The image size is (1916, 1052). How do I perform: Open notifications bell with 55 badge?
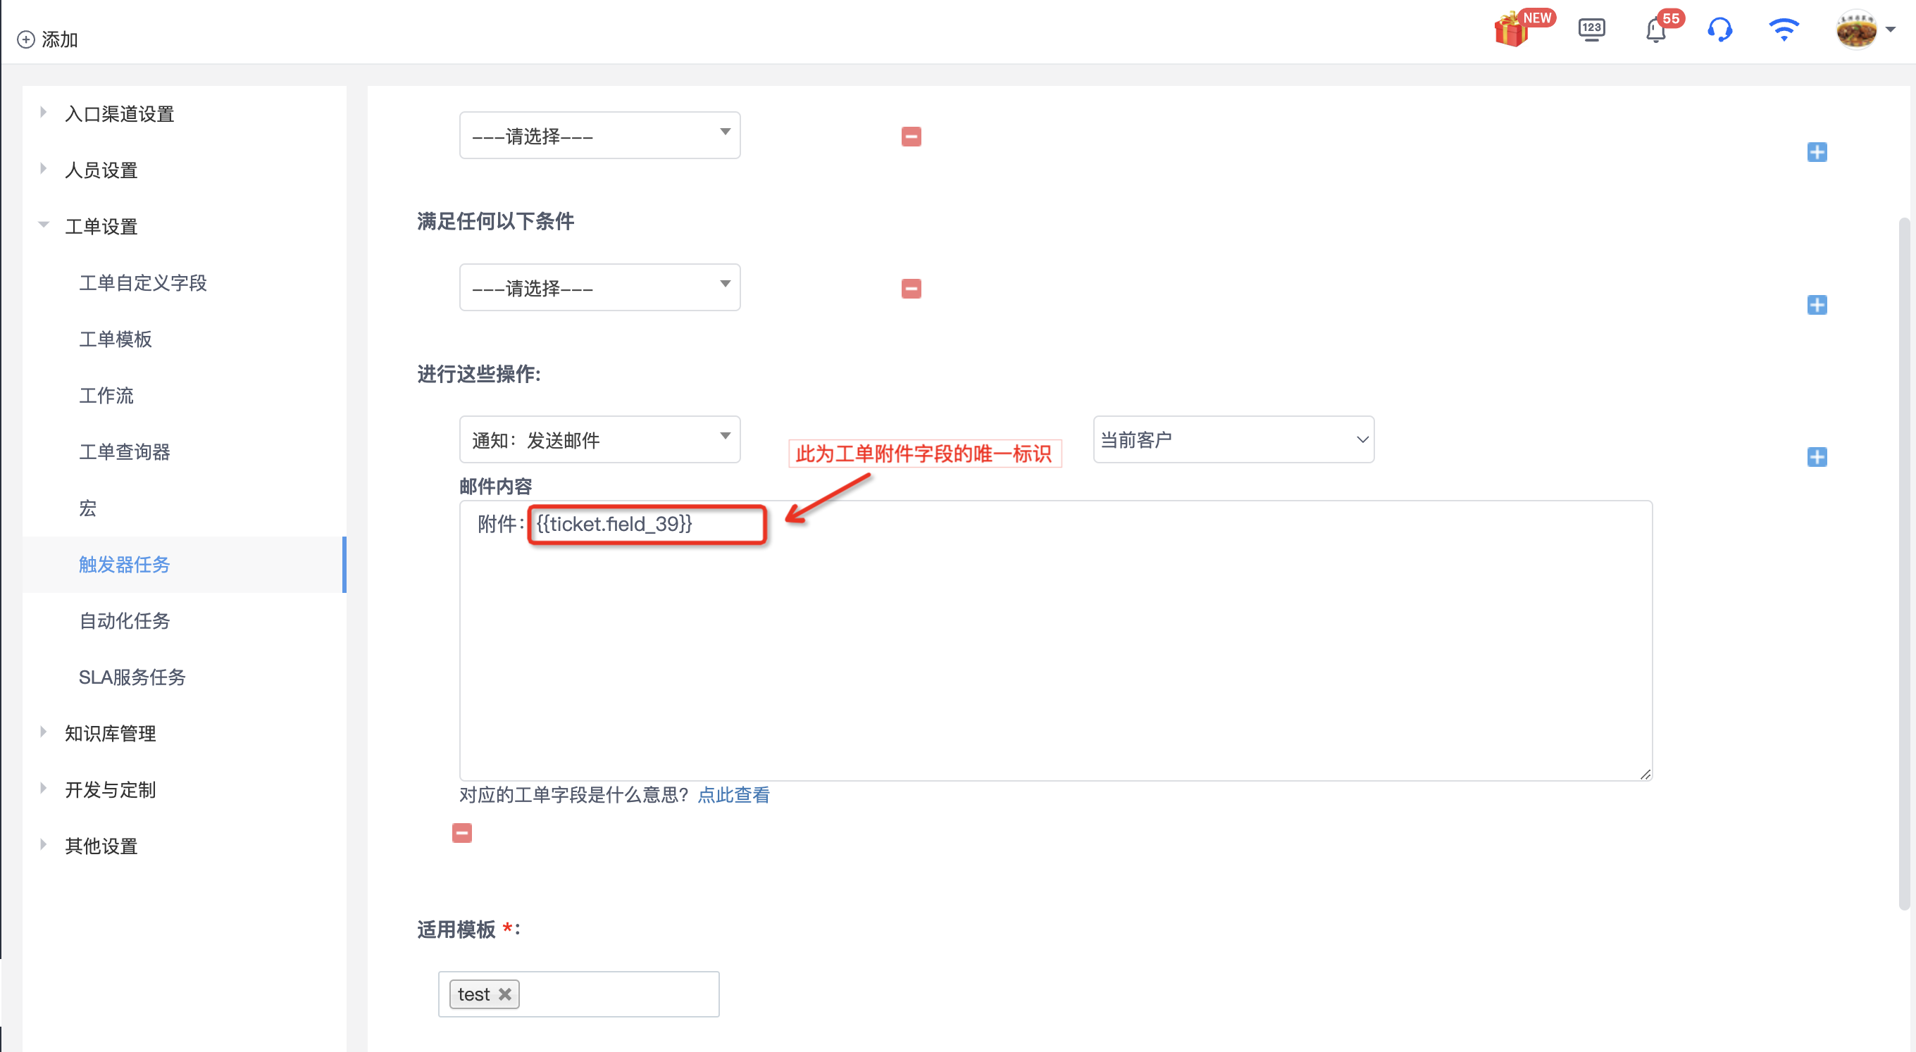[x=1656, y=30]
